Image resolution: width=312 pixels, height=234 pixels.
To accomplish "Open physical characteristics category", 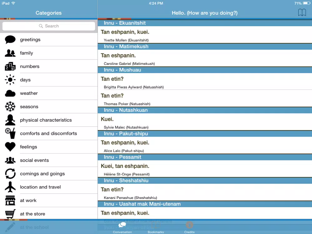I will [49, 120].
